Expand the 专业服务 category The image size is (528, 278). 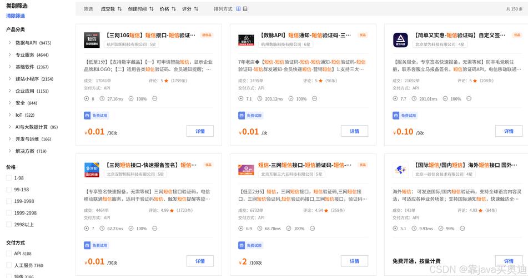click(x=9, y=54)
